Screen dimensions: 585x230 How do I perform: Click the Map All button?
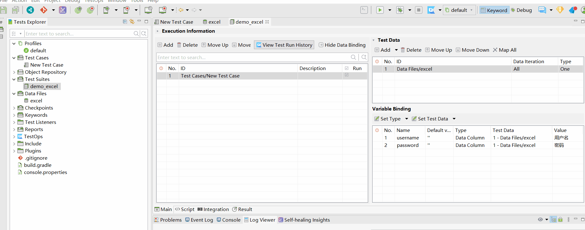click(505, 50)
